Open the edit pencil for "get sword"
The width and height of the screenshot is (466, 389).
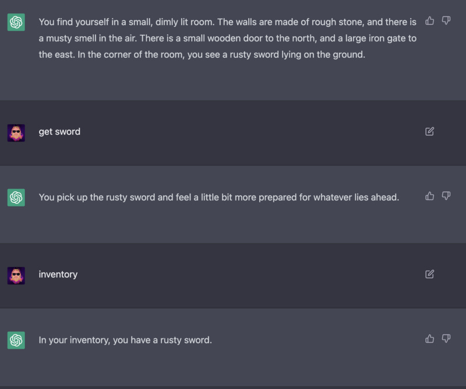[429, 132]
